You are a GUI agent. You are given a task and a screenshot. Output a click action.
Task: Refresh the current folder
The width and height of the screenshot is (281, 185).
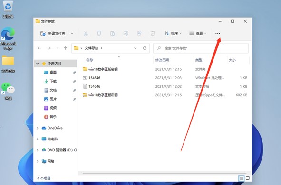pyautogui.click(x=145, y=48)
